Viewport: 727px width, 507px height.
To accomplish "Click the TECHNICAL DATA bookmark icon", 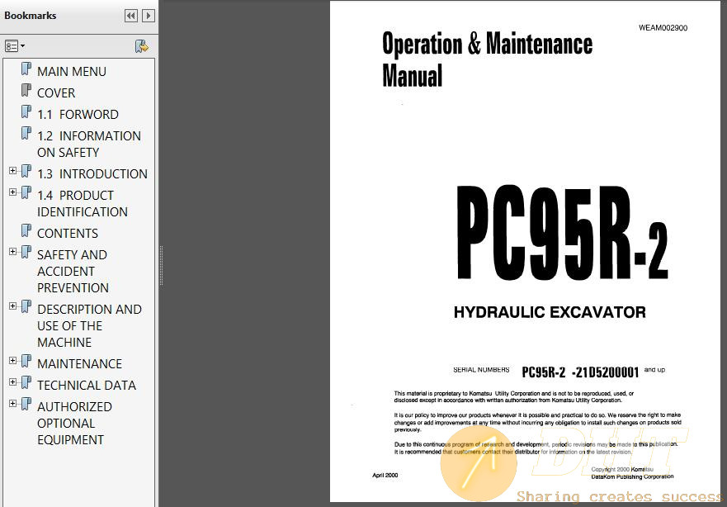I will 26,382.
